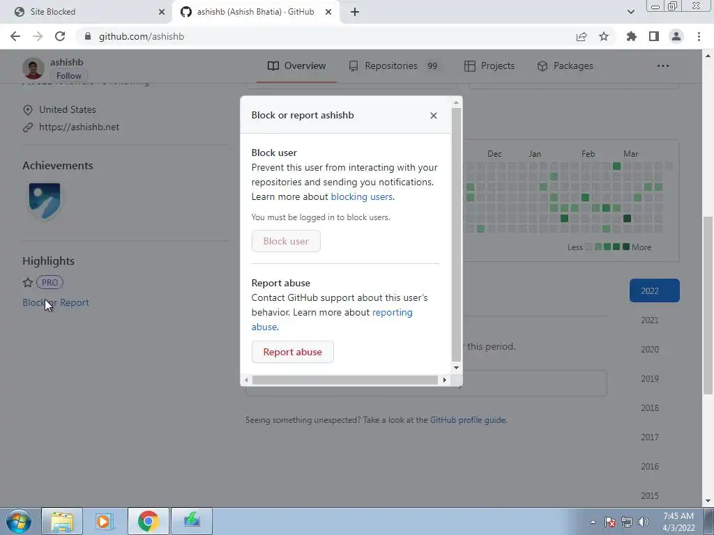Screen dimensions: 714x535
Task: Click the lock icon in address bar
Action: pyautogui.click(x=88, y=36)
